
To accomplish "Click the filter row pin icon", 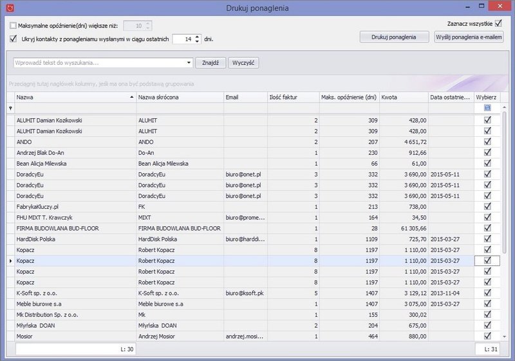I will coord(10,109).
